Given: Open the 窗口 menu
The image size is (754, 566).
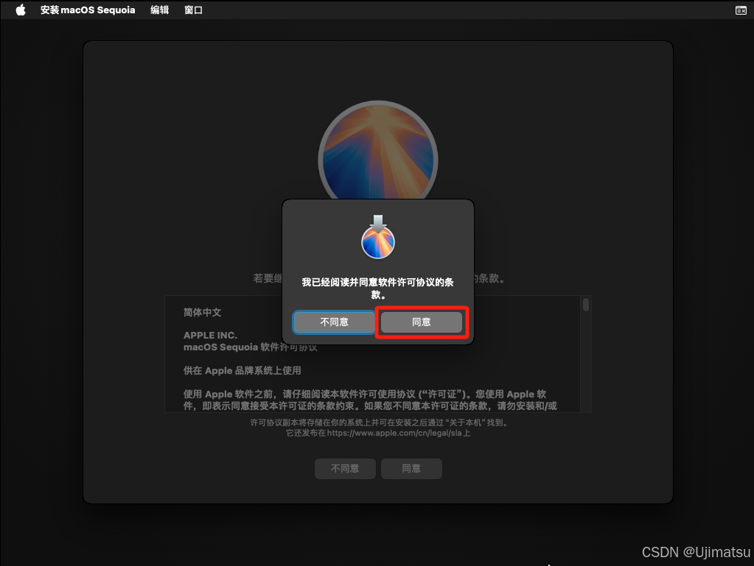Looking at the screenshot, I should pyautogui.click(x=193, y=10).
